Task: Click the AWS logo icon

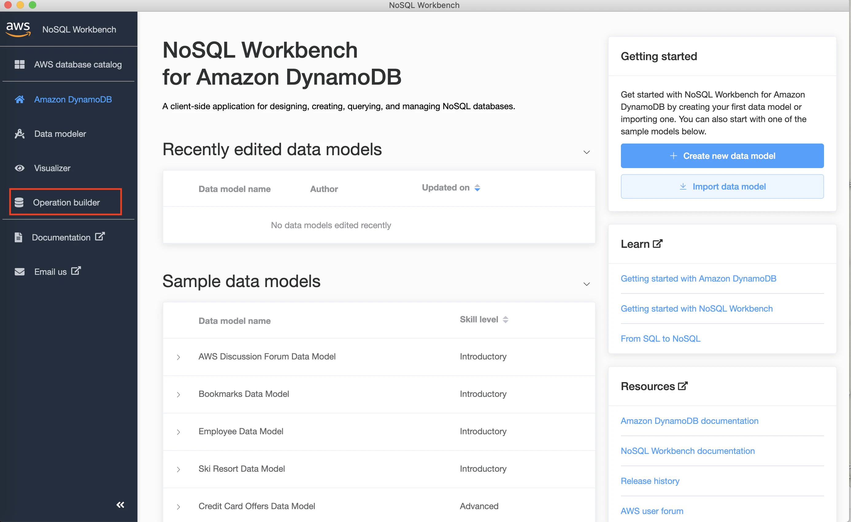Action: (18, 29)
